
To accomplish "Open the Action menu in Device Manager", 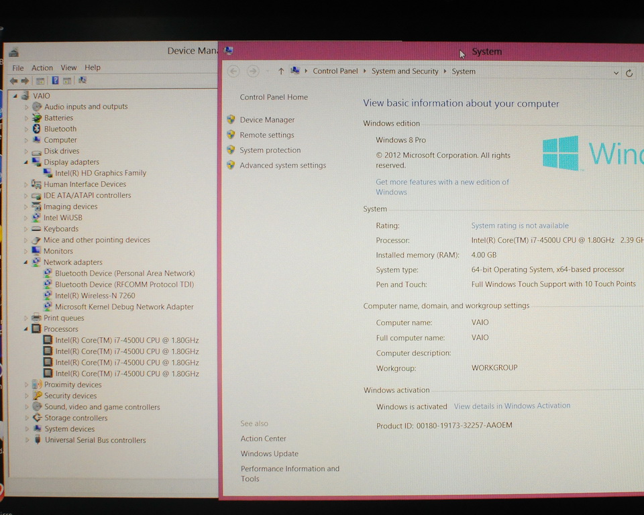I will point(42,68).
